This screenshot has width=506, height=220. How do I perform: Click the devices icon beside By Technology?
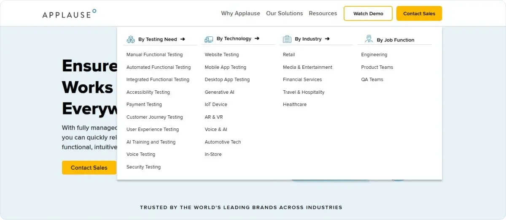[x=209, y=39]
